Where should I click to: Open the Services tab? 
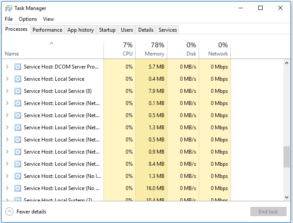click(168, 30)
